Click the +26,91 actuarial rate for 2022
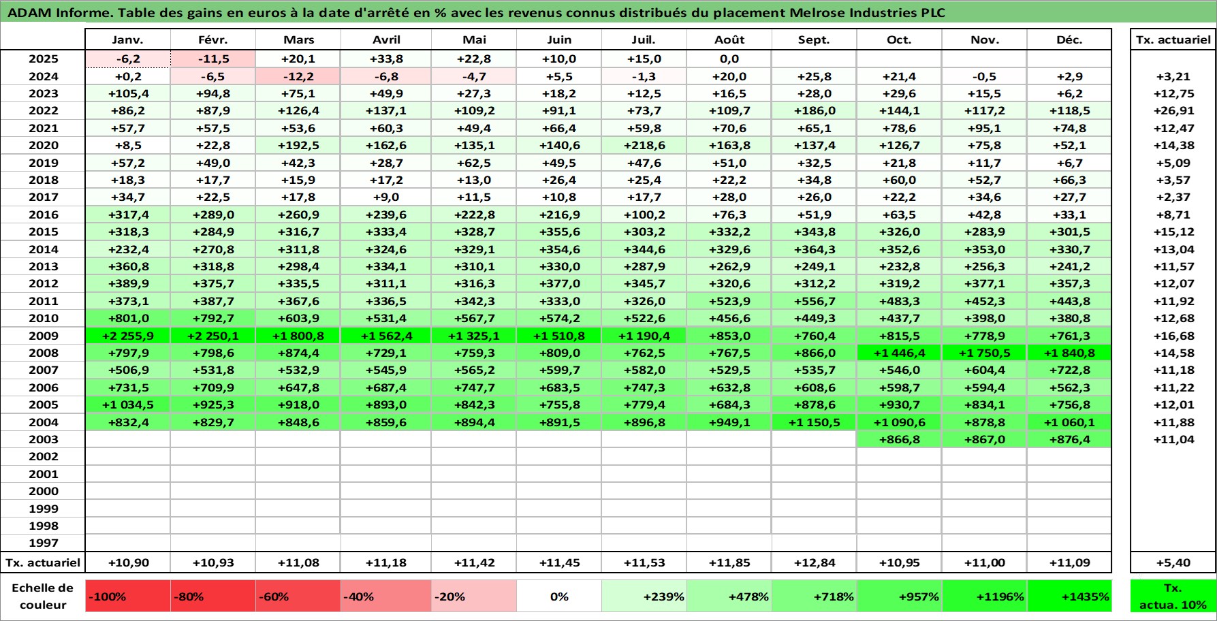 1173,110
